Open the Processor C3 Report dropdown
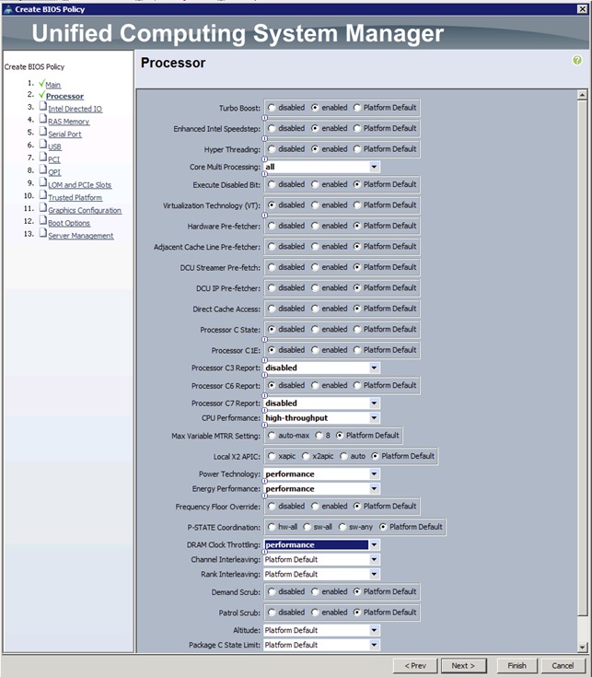Screen dimensions: 592x677 (x=374, y=368)
